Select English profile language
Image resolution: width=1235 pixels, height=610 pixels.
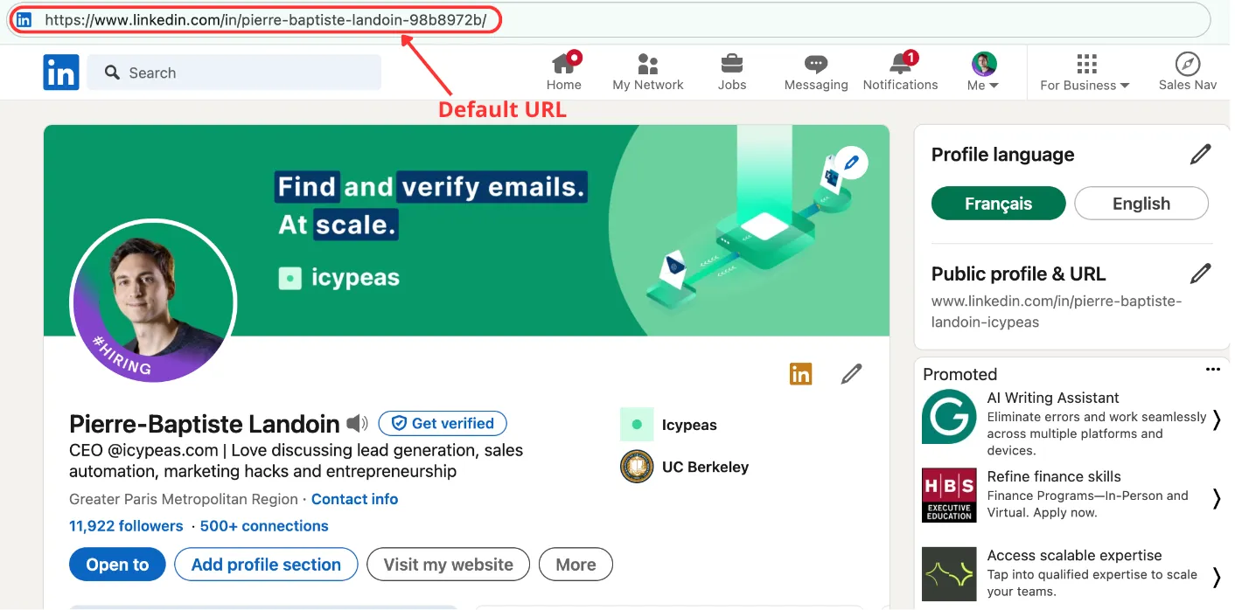click(x=1141, y=204)
